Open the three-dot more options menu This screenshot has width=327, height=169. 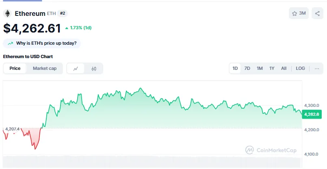coord(317,68)
